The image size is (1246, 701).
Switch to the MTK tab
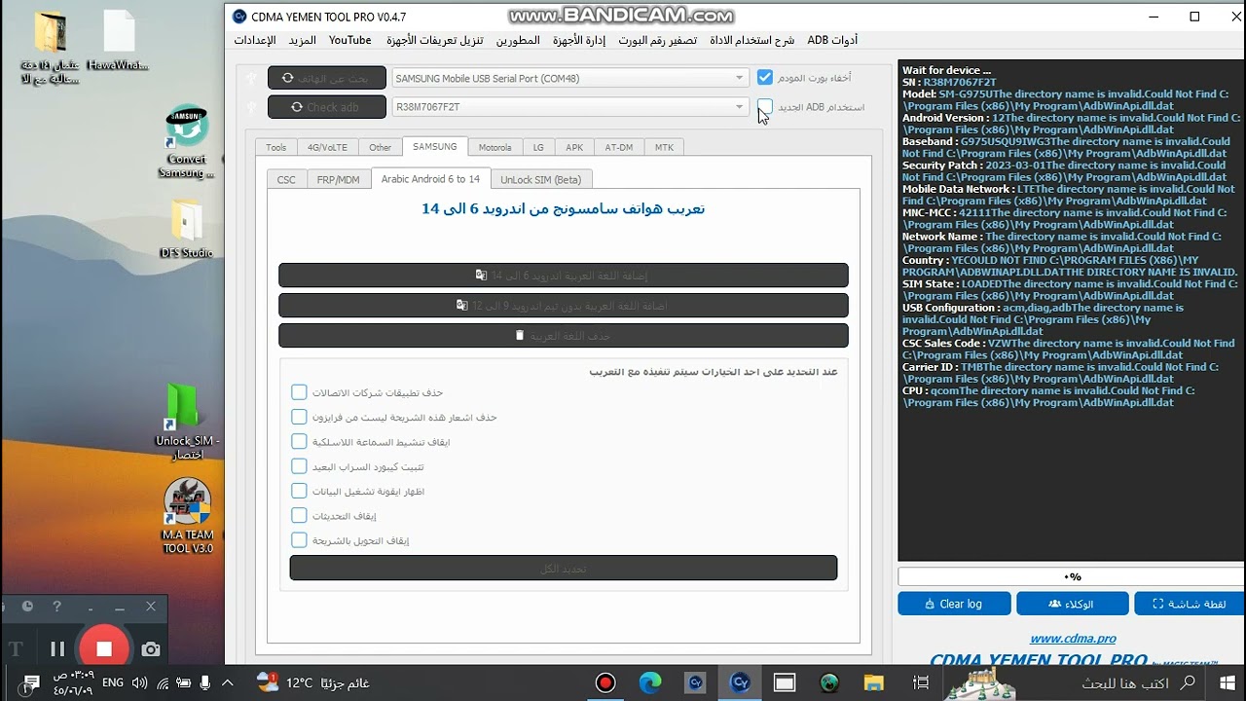[664, 147]
